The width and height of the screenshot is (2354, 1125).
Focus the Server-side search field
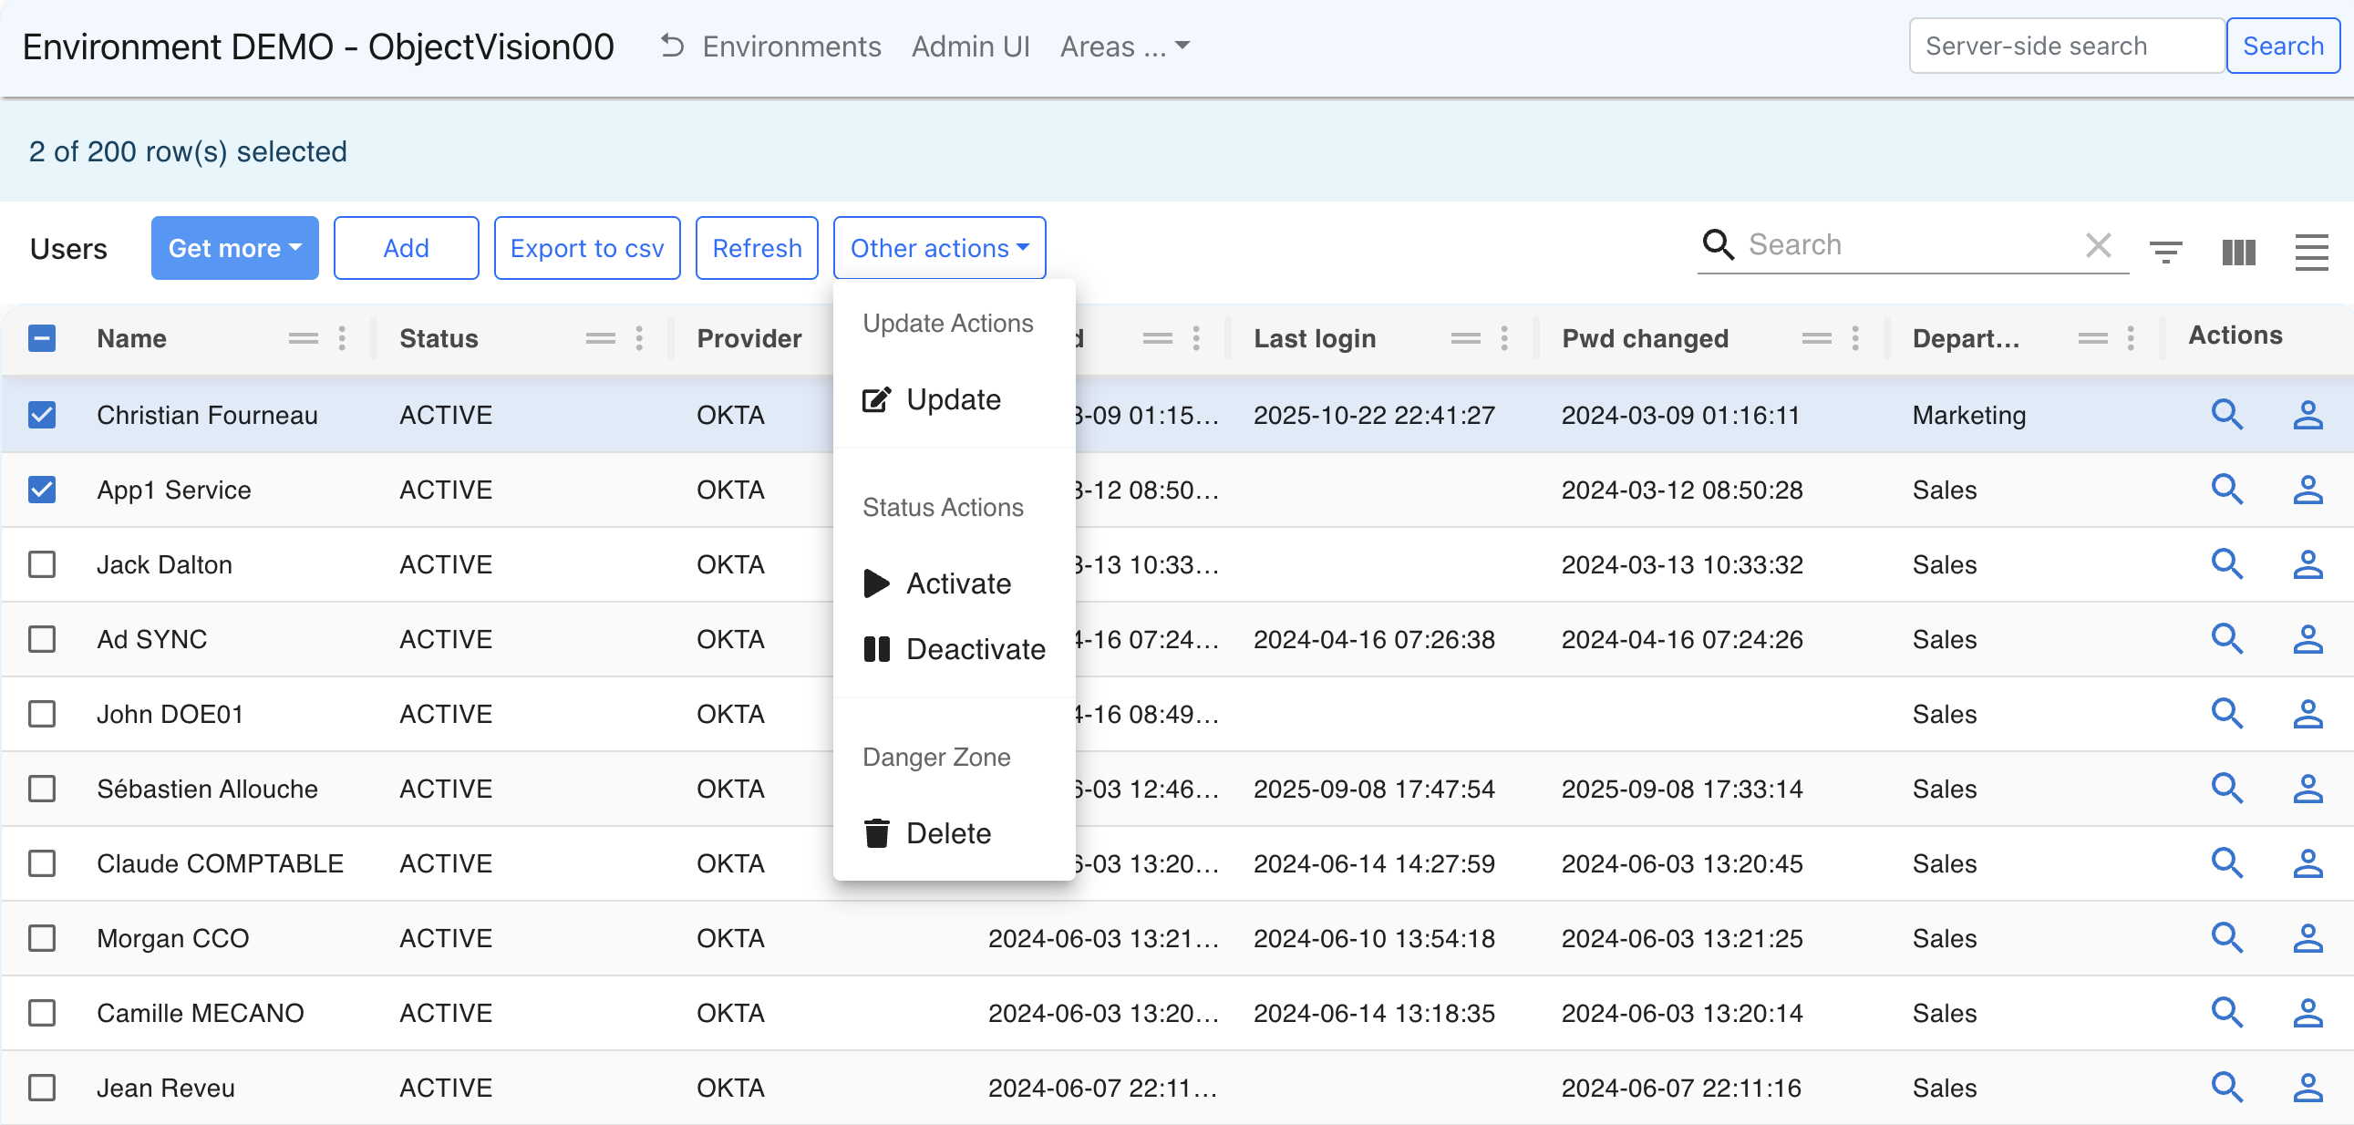pyautogui.click(x=2065, y=46)
